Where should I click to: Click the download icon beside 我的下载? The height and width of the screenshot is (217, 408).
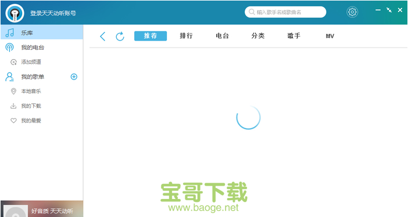tap(13, 106)
